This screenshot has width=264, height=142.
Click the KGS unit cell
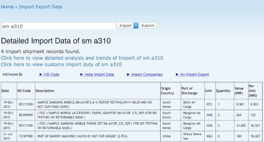click(x=210, y=136)
